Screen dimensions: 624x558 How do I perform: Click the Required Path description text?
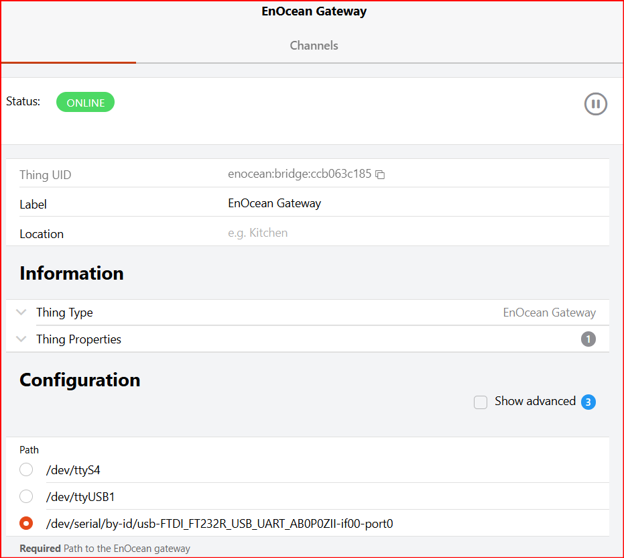pos(105,549)
